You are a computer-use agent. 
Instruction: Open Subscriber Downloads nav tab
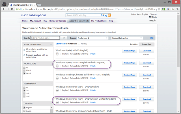(79, 21)
